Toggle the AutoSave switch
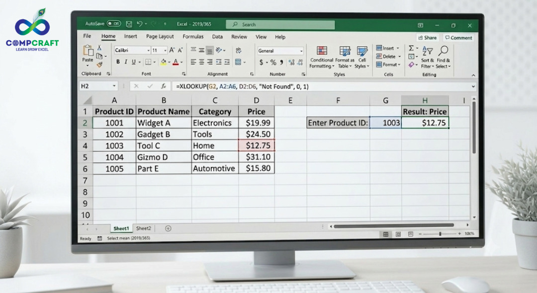 coord(114,24)
